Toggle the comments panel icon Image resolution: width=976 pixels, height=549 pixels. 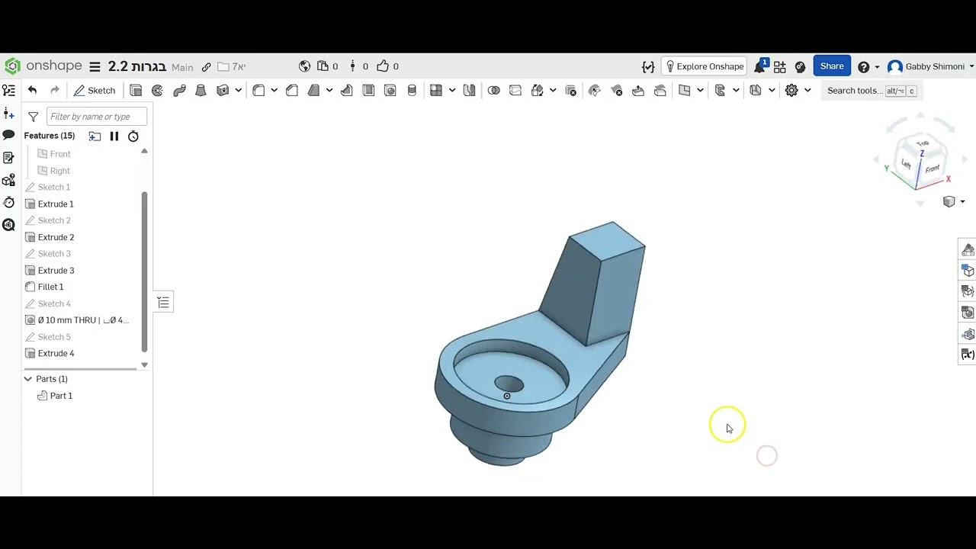[9, 135]
